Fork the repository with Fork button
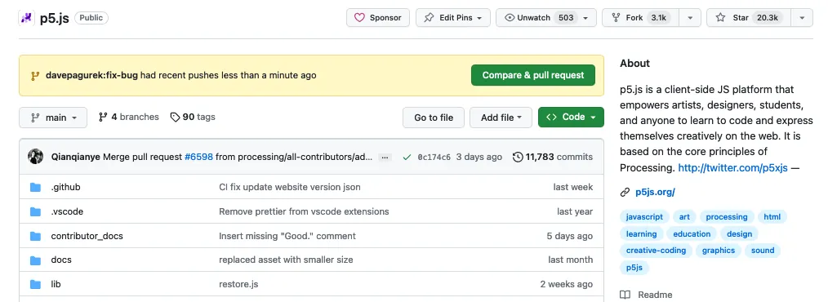The height and width of the screenshot is (302, 828). (640, 17)
